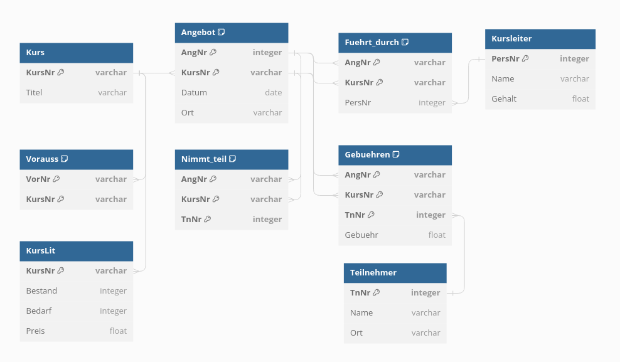Click the Teilnehmer table header
The image size is (620, 362).
pyautogui.click(x=395, y=273)
